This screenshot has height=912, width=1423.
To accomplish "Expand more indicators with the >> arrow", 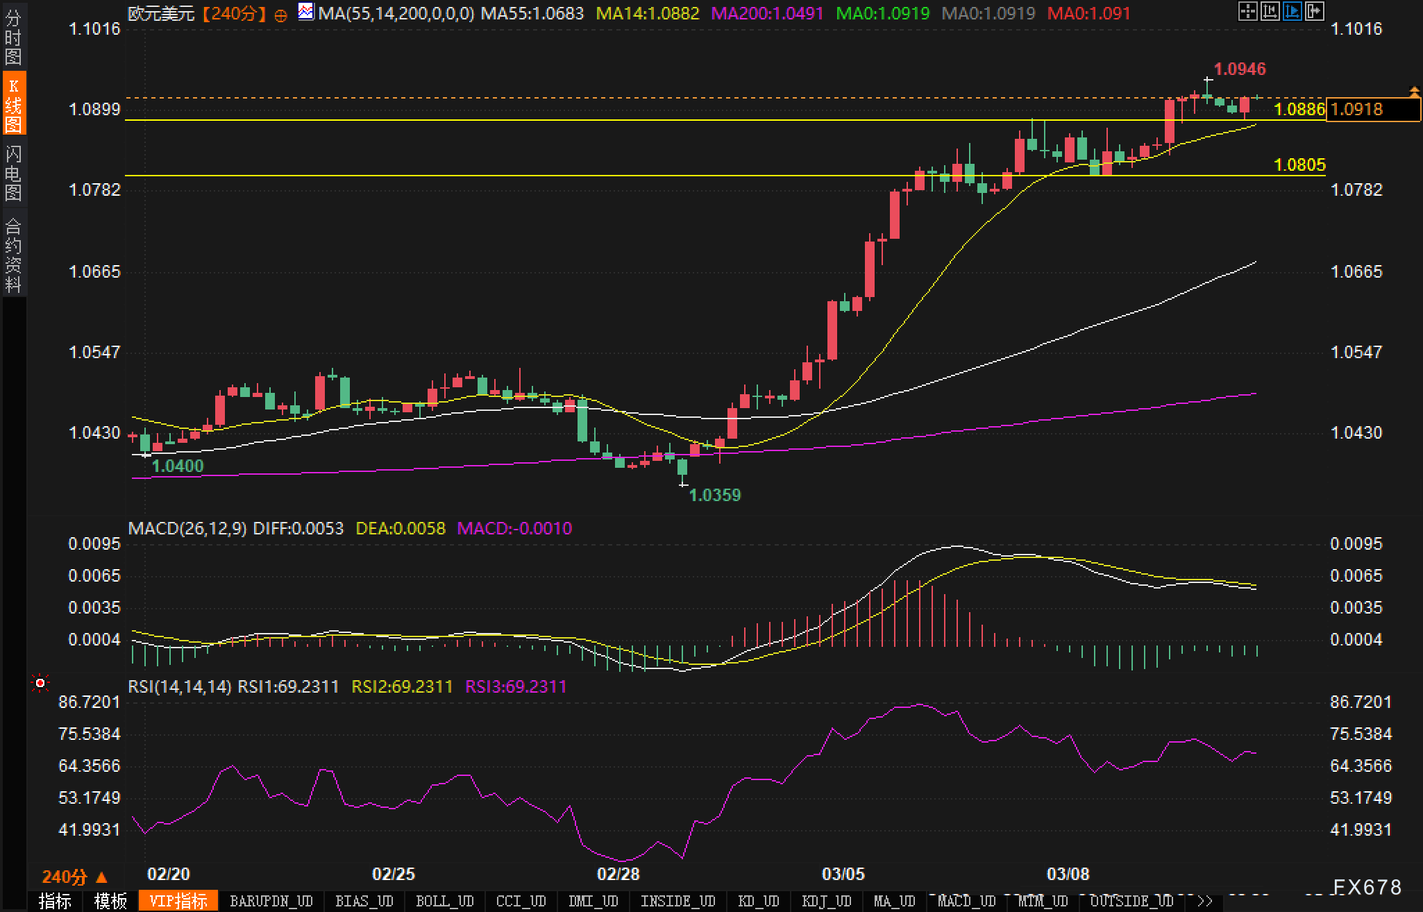I will pos(1204,901).
